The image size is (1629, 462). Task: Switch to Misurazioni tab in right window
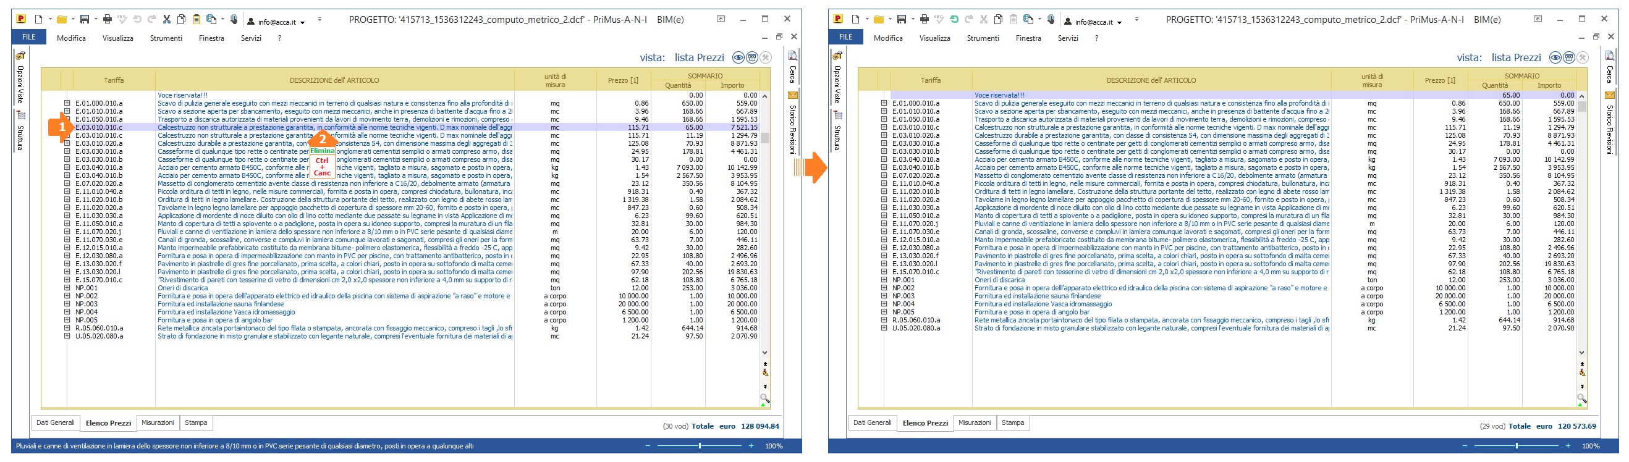point(975,422)
